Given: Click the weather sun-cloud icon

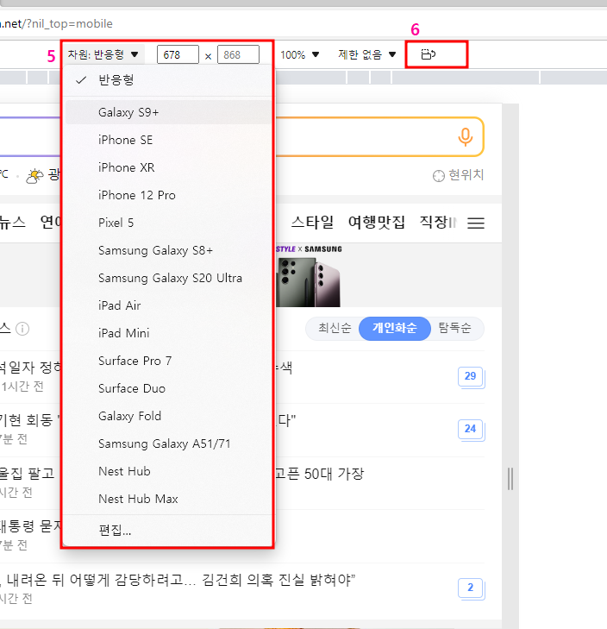Looking at the screenshot, I should pos(34,176).
